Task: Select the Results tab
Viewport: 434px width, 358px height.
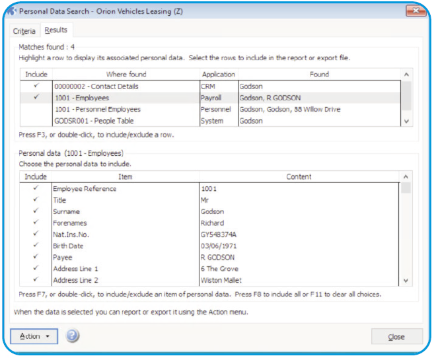Action: (56, 30)
